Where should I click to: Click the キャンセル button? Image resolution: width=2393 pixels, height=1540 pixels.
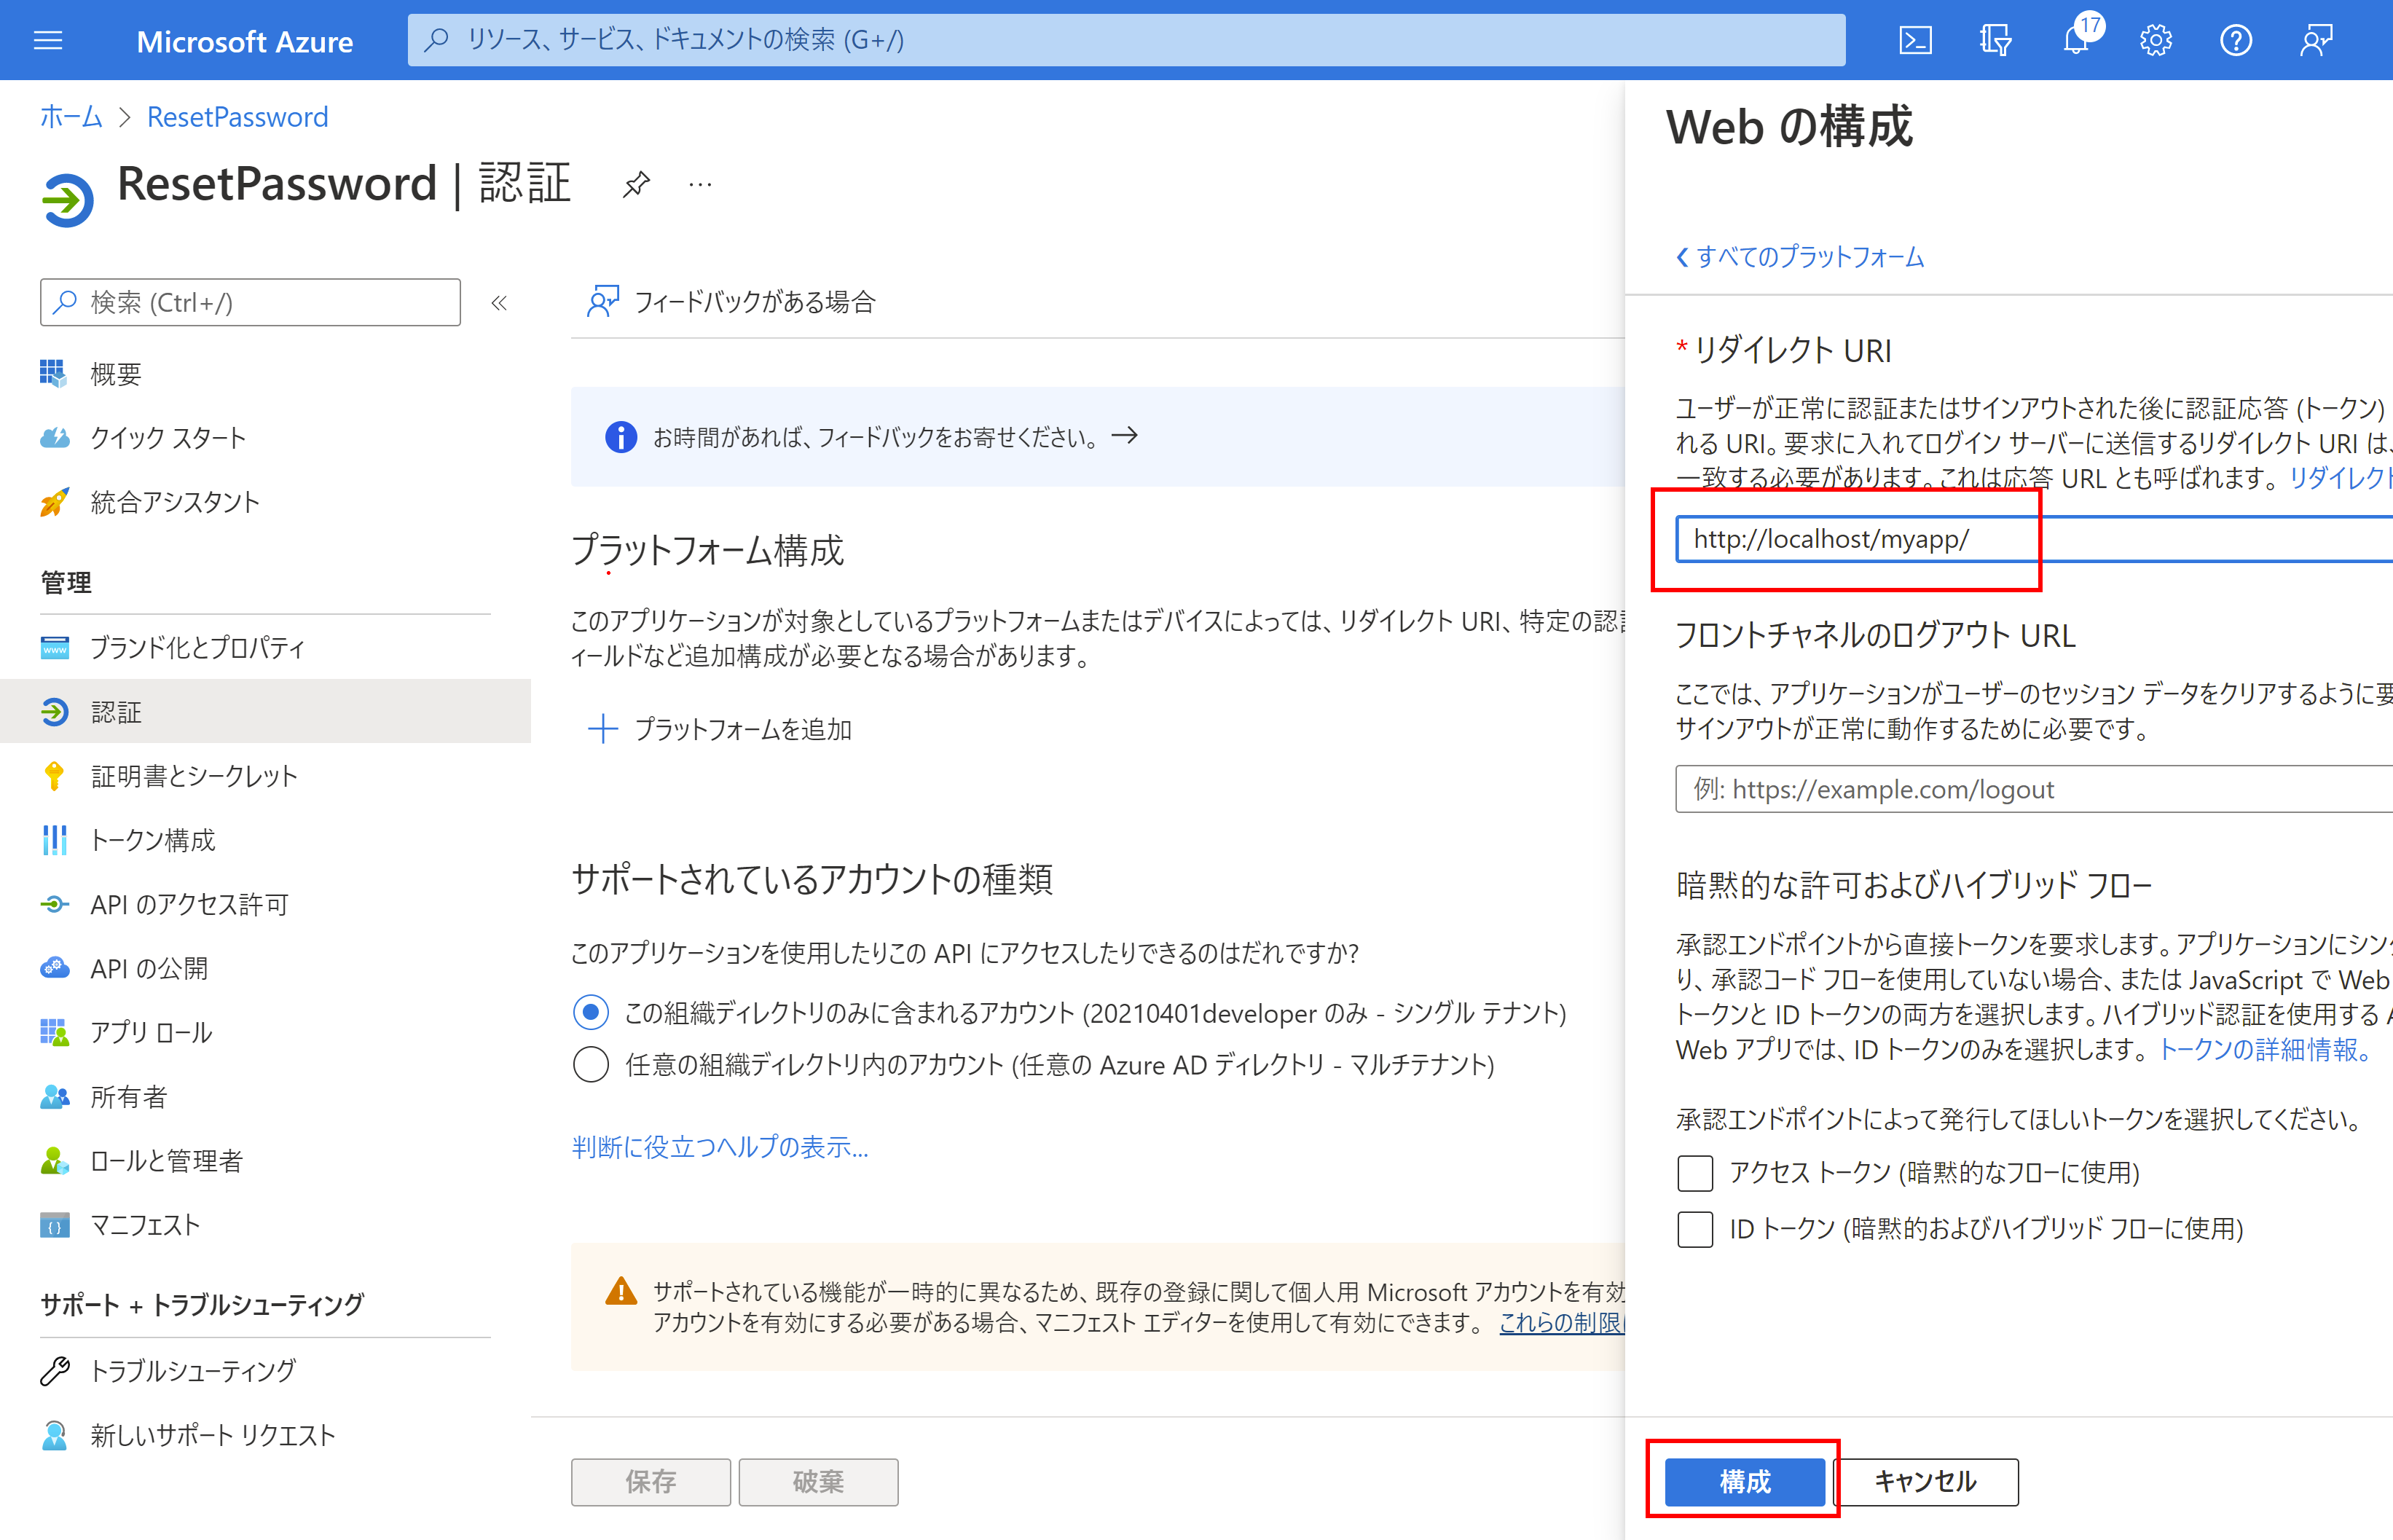(1925, 1481)
